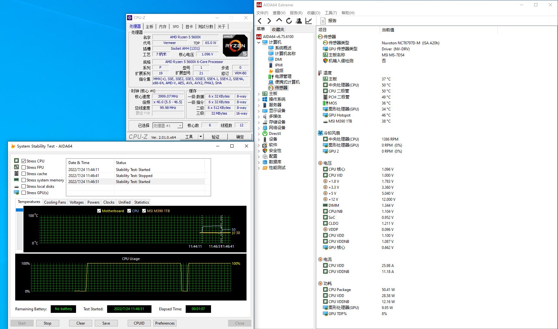558x329 pixels.
Task: Select DMI in the computer tree
Action: click(x=278, y=59)
